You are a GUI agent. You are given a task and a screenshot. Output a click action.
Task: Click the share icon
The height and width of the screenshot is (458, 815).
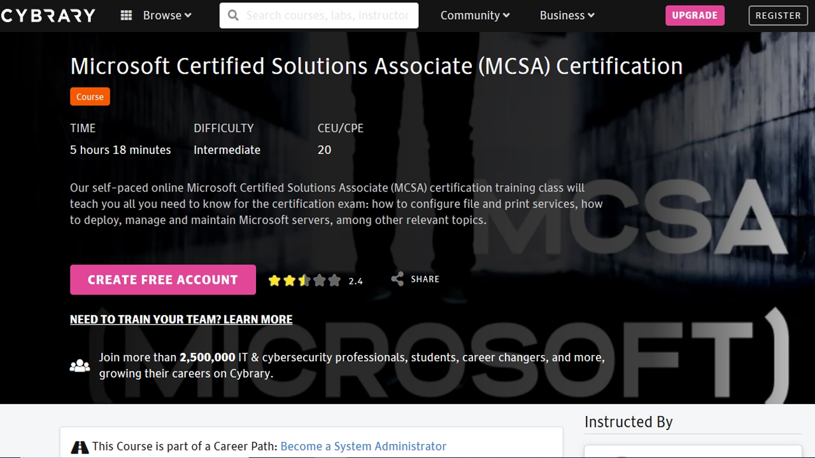point(397,279)
